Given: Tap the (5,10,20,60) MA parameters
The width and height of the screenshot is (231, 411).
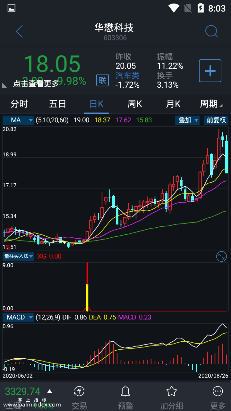Looking at the screenshot, I should coord(52,120).
